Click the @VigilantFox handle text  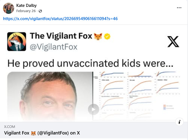pyautogui.click(x=54, y=47)
